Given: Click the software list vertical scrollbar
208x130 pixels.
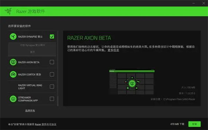Looking at the screenshot, I should (x=58, y=68).
